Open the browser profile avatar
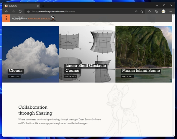Viewport: 177px width, 139px height. point(163,11)
